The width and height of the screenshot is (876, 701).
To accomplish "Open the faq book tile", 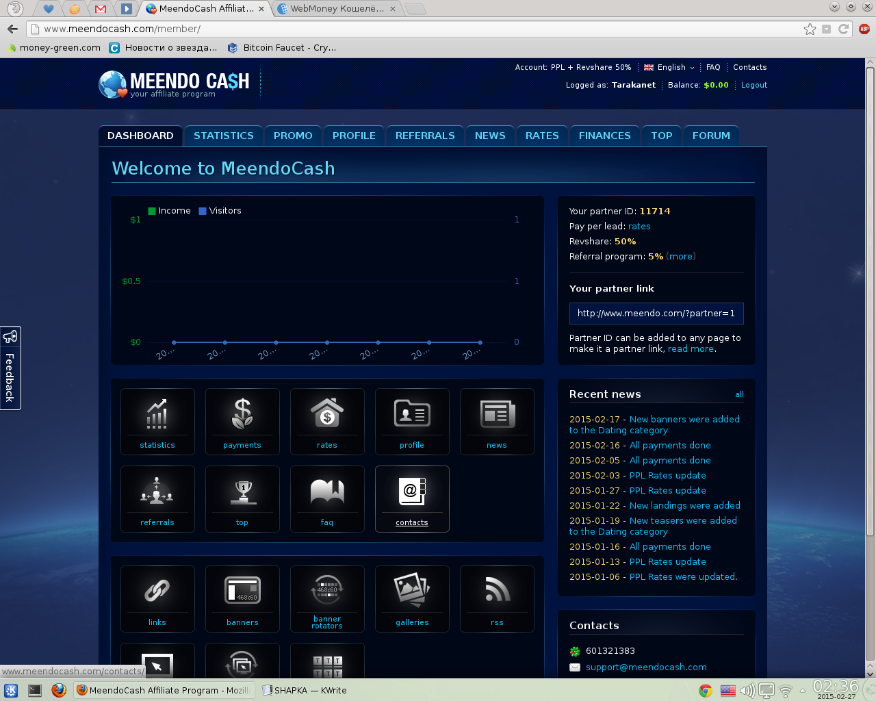I will click(327, 499).
